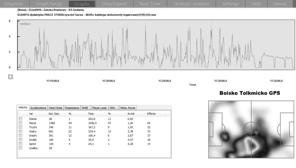Viewport: 296px width, 168px height.
Task: Tick the Stanie row checkbox
Action: 21,119
